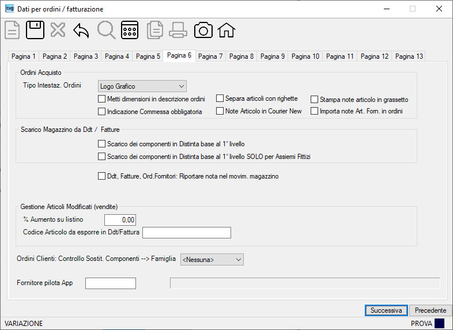453x330 pixels.
Task: Open search with the magnifier icon
Action: (106, 30)
